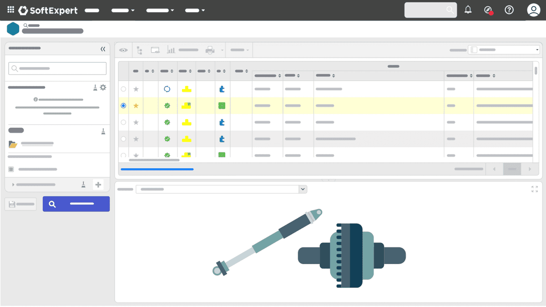Click the apps grid icon top-left

click(x=10, y=10)
